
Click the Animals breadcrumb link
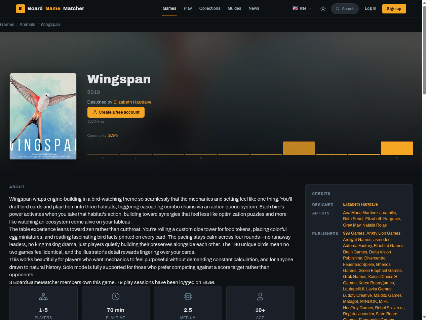(x=28, y=25)
